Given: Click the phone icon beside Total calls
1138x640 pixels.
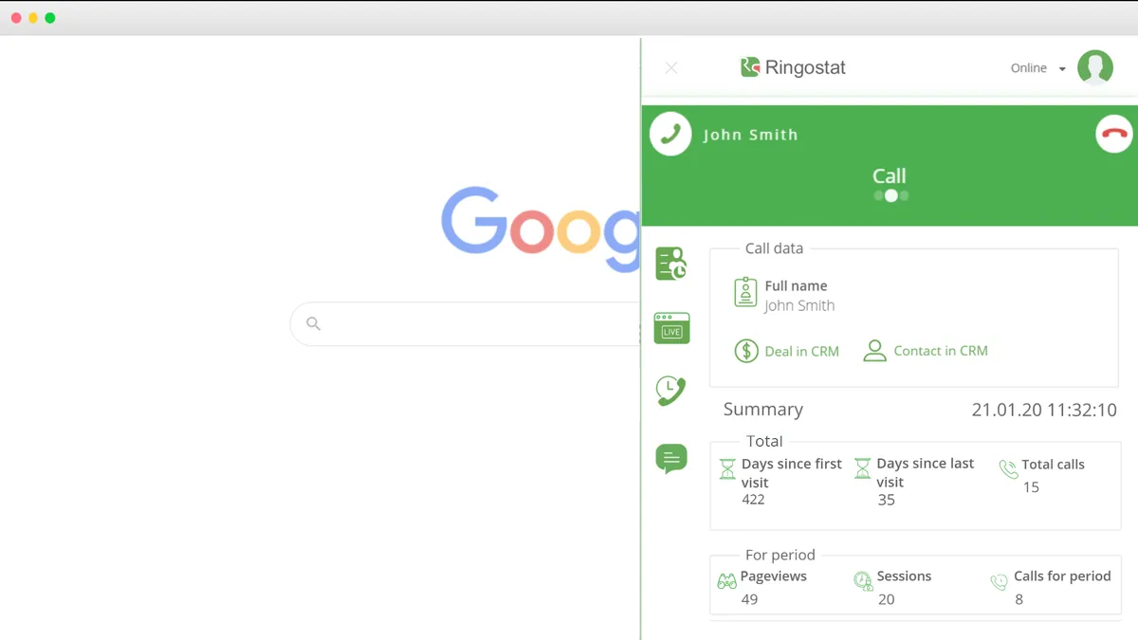Looking at the screenshot, I should click(x=1008, y=468).
